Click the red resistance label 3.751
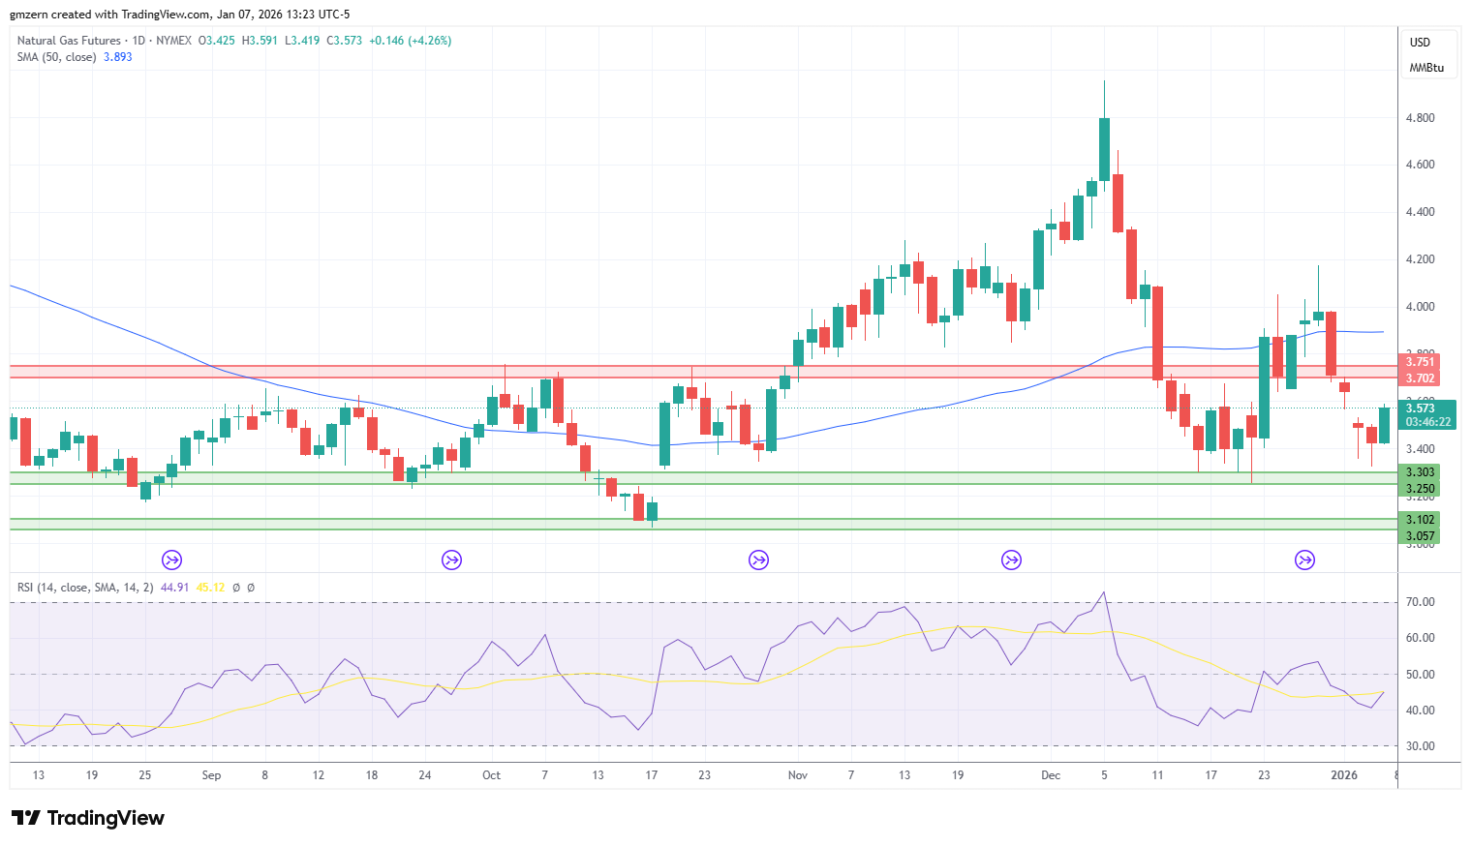 point(1420,362)
